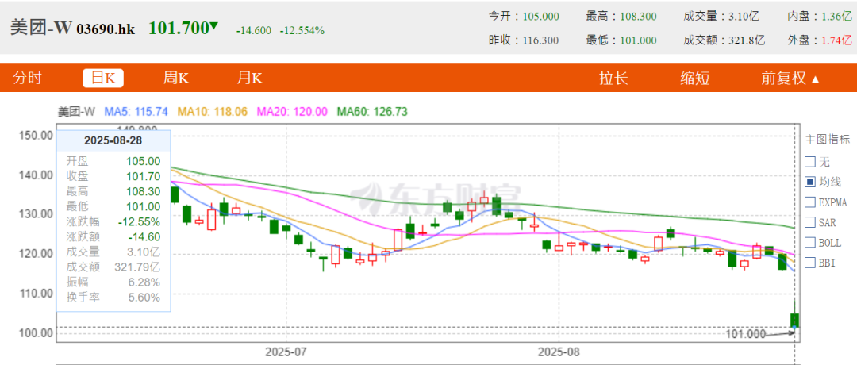Click the 最低 101.000 header value

coord(638,40)
